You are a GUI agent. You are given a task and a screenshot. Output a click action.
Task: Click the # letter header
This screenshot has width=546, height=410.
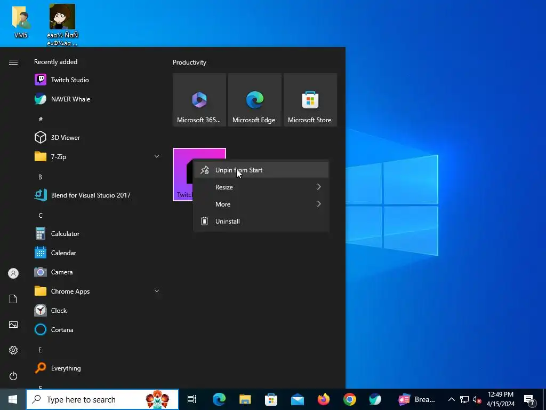click(x=41, y=119)
